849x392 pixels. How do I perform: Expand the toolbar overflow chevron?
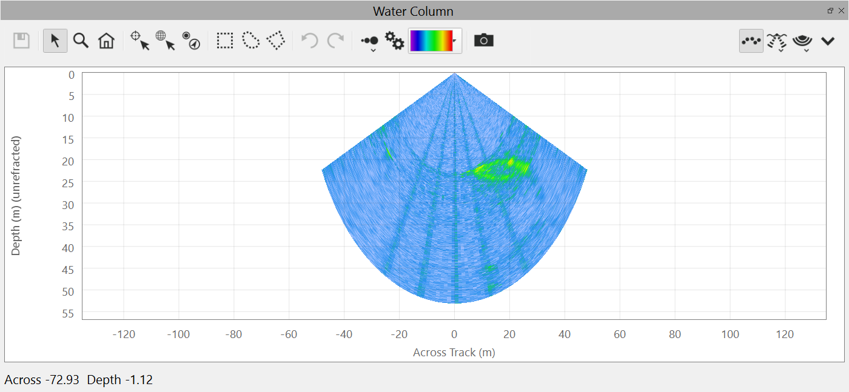click(828, 41)
